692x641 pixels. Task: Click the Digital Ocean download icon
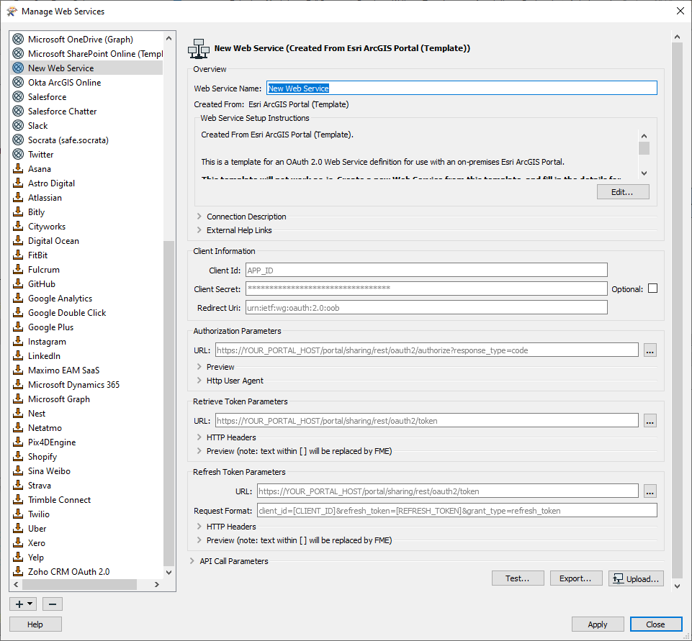[x=18, y=240]
